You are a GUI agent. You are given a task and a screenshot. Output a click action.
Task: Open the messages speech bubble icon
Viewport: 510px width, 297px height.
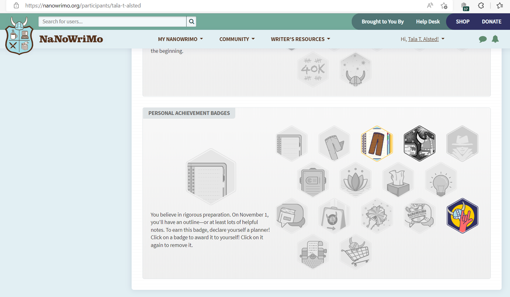[483, 39]
